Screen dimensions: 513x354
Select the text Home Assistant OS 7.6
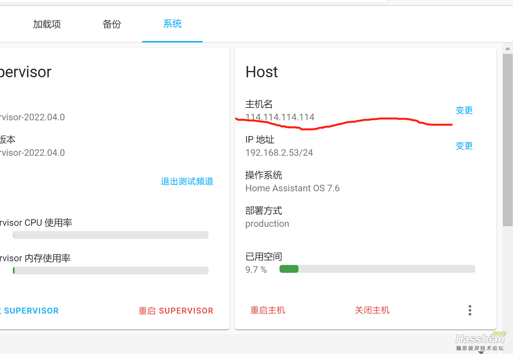(x=292, y=188)
